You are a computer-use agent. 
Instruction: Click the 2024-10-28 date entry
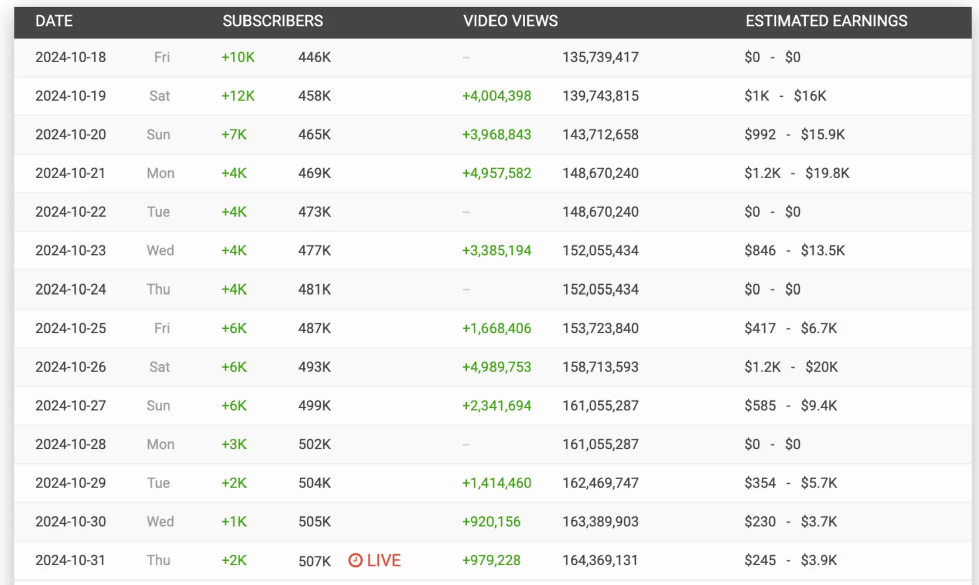coord(71,444)
